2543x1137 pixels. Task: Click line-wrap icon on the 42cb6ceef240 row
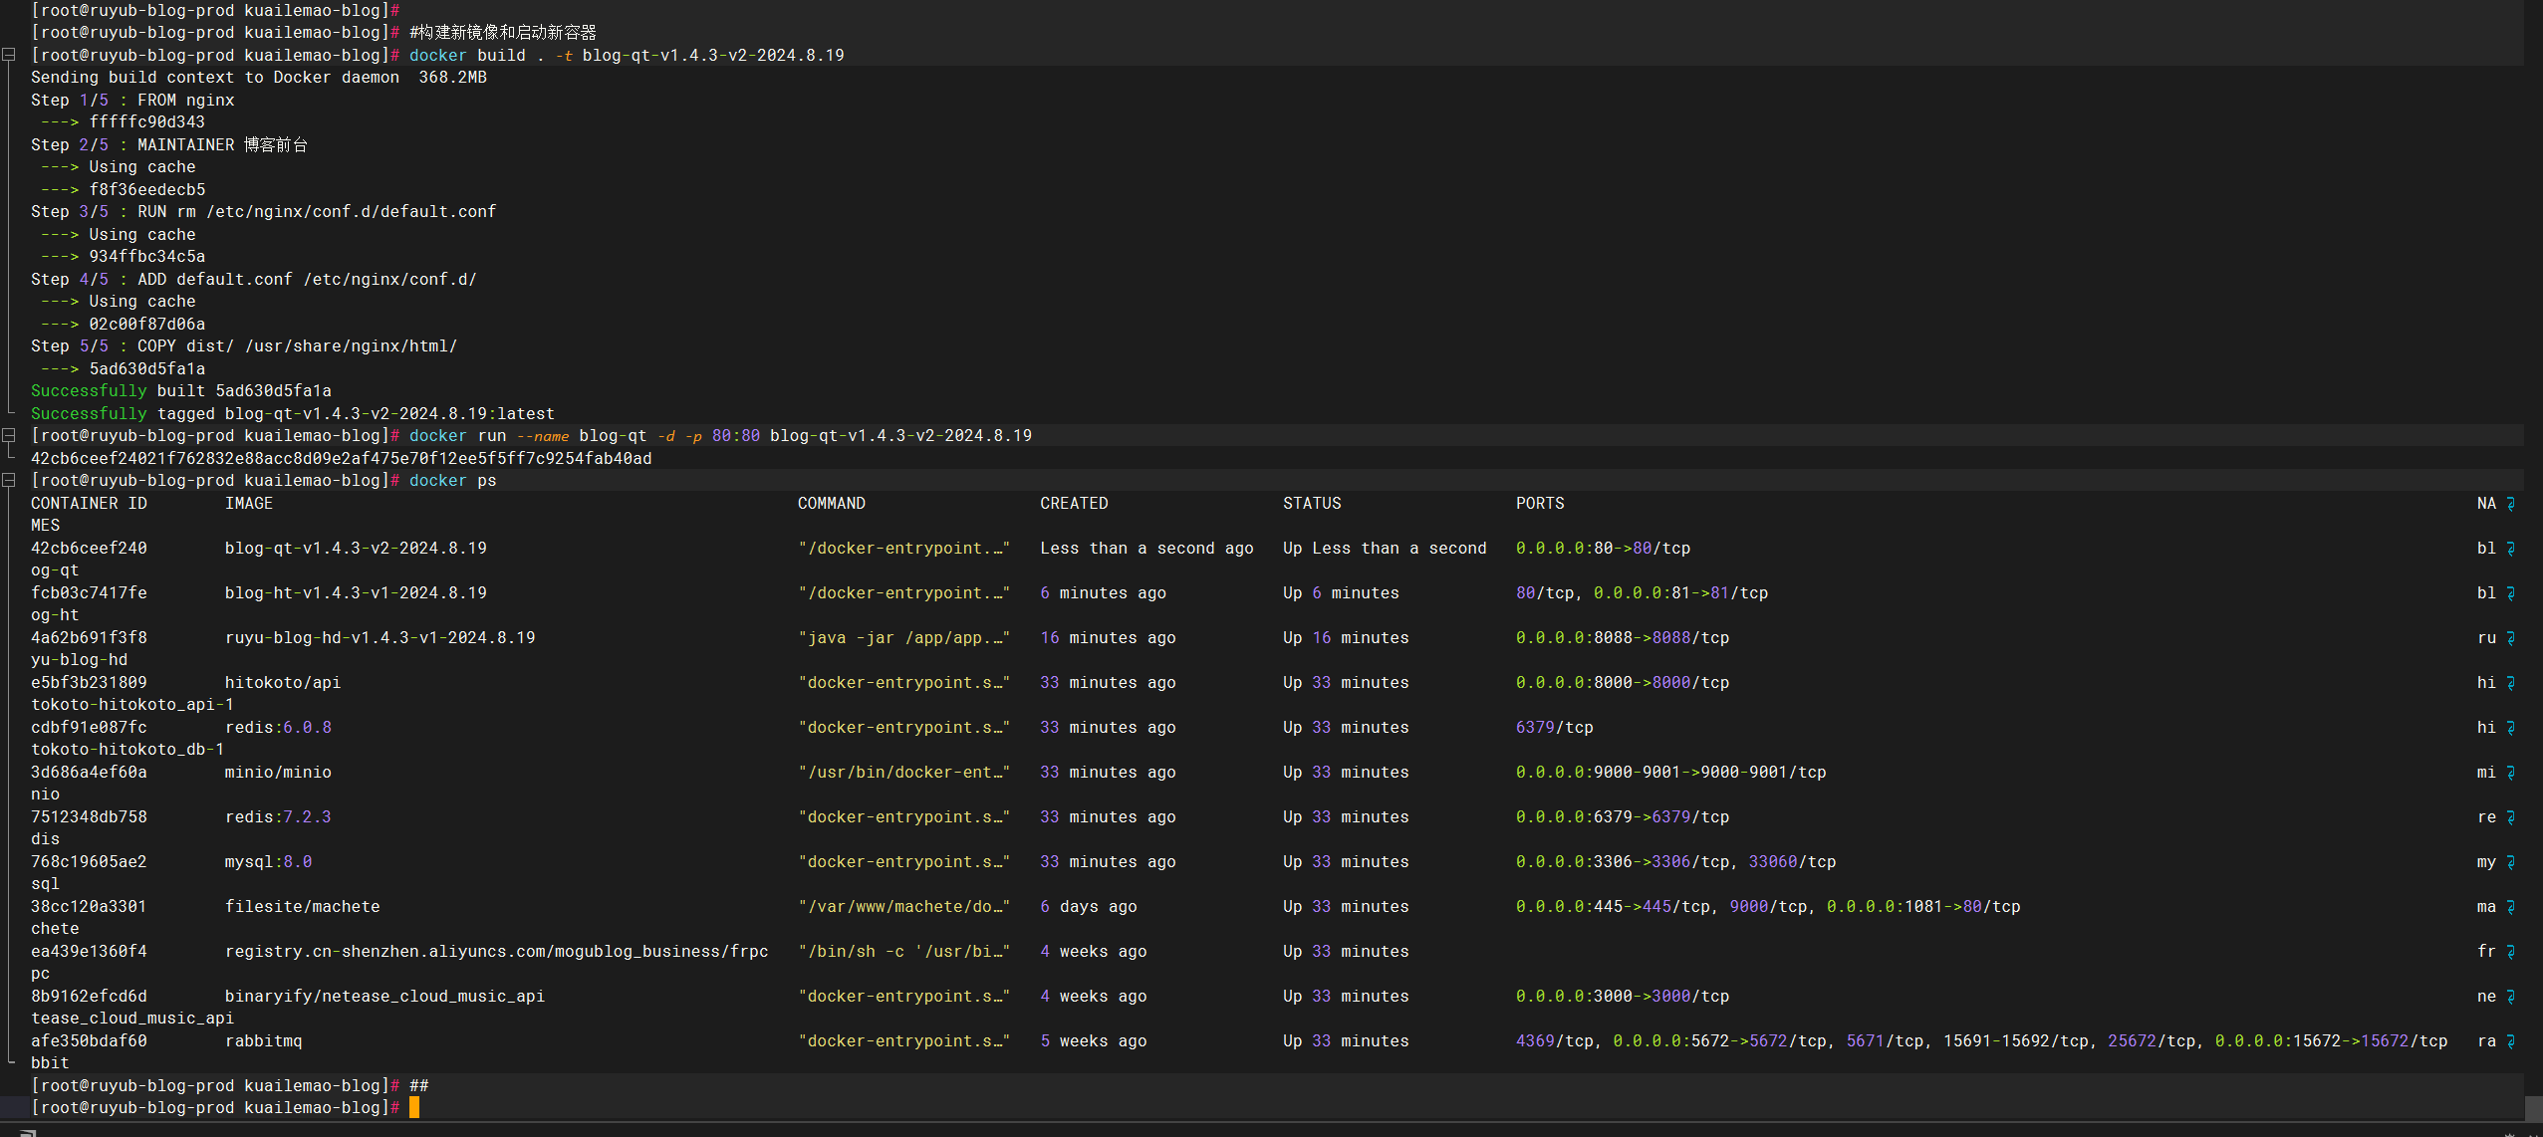point(2510,549)
